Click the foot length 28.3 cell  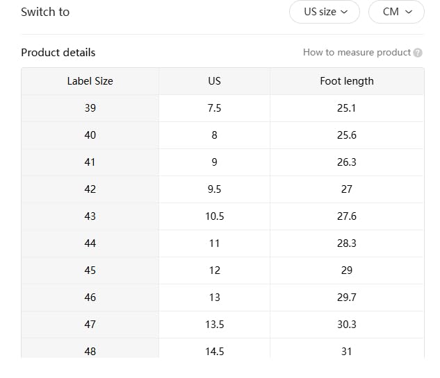coord(346,243)
